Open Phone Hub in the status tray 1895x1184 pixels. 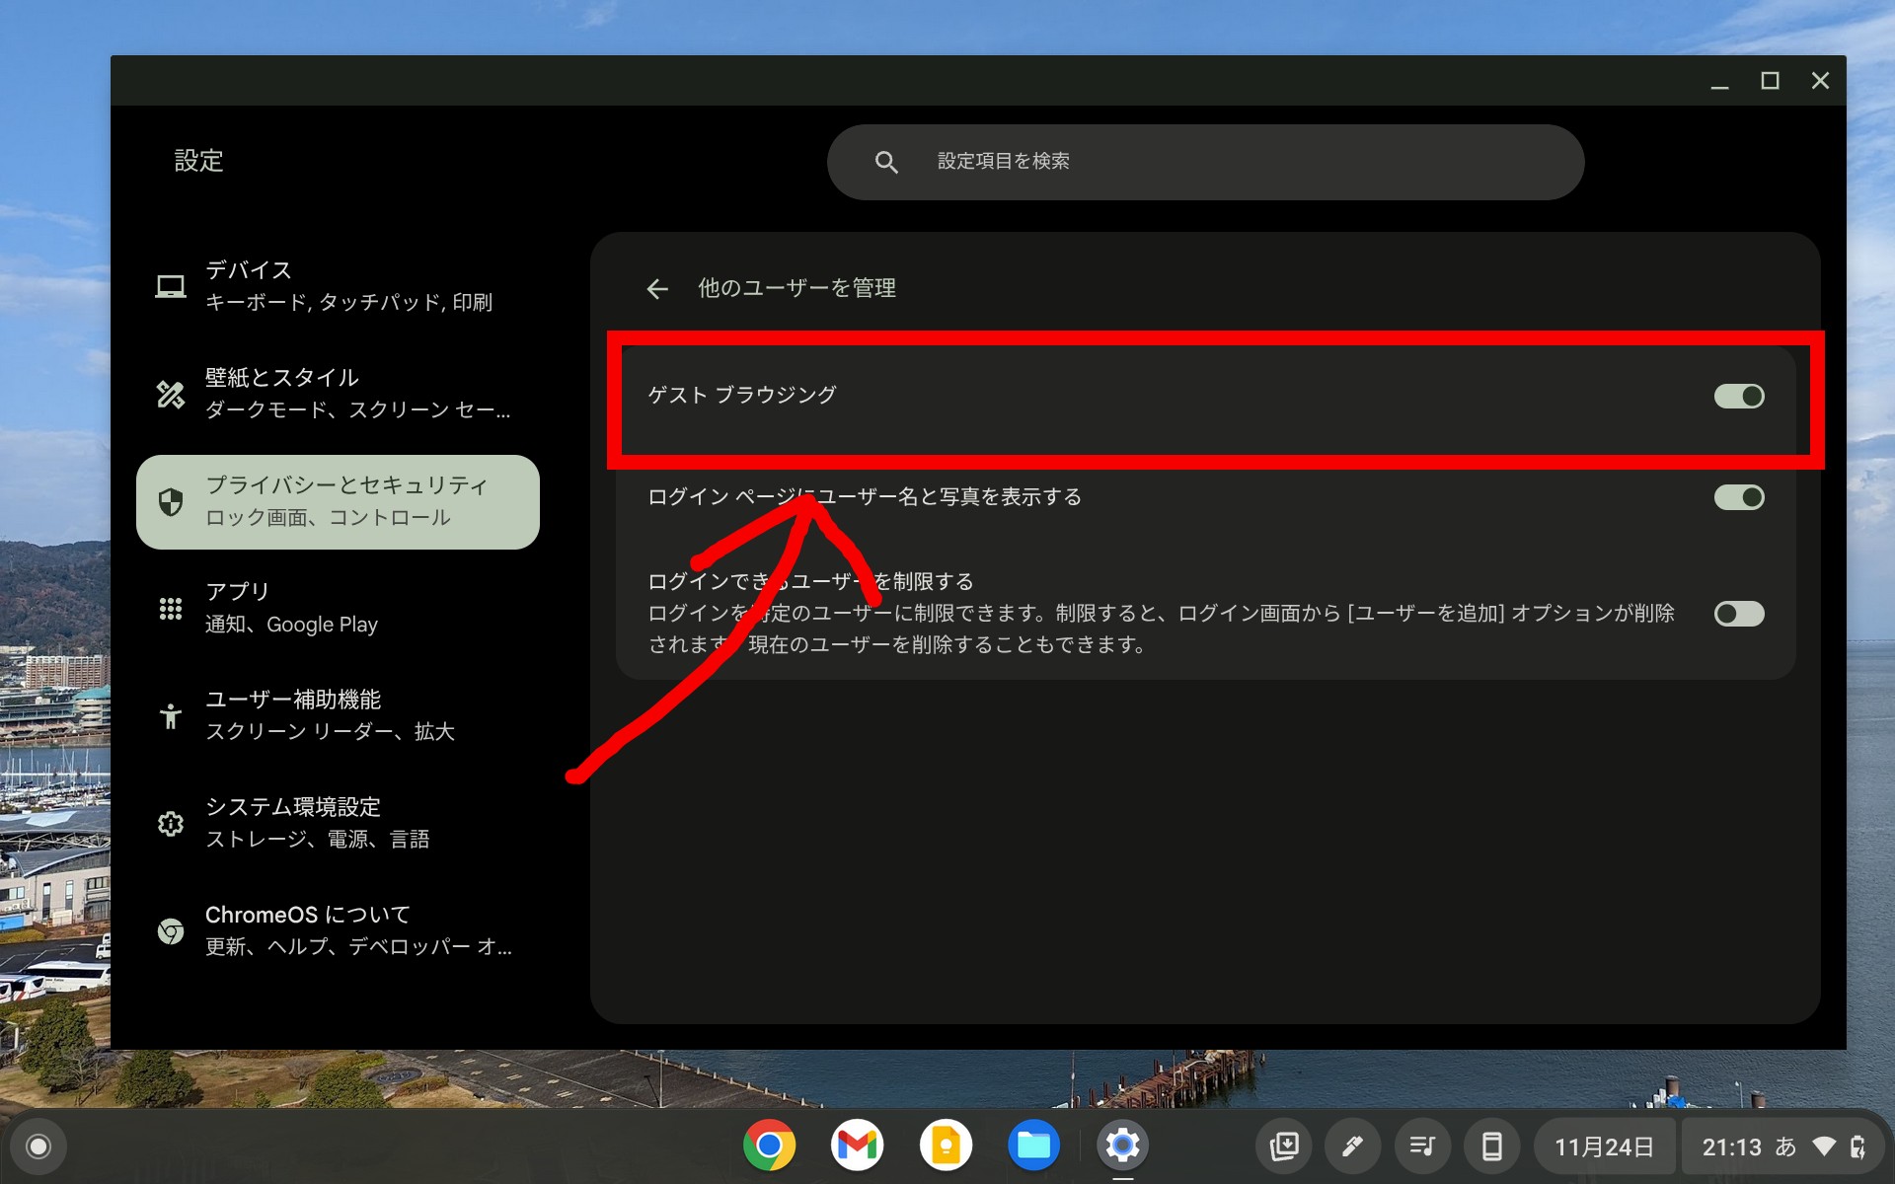pos(1490,1146)
